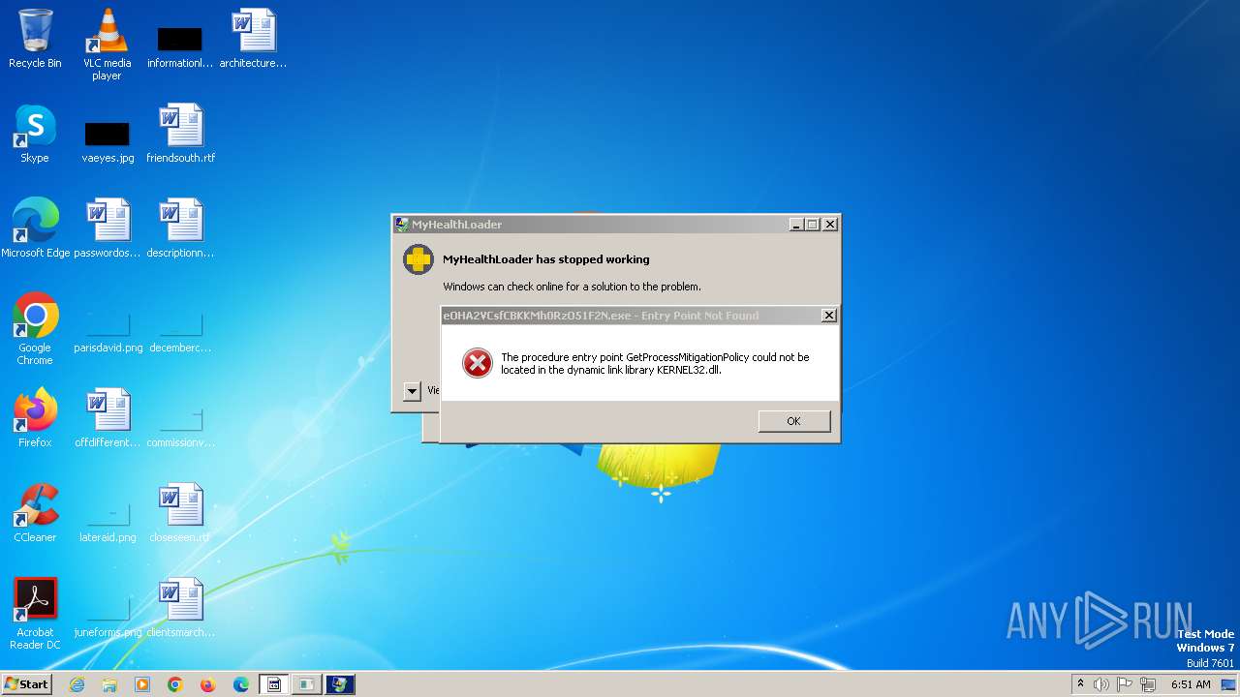Select the vaeyes.jpg image file

click(108, 141)
